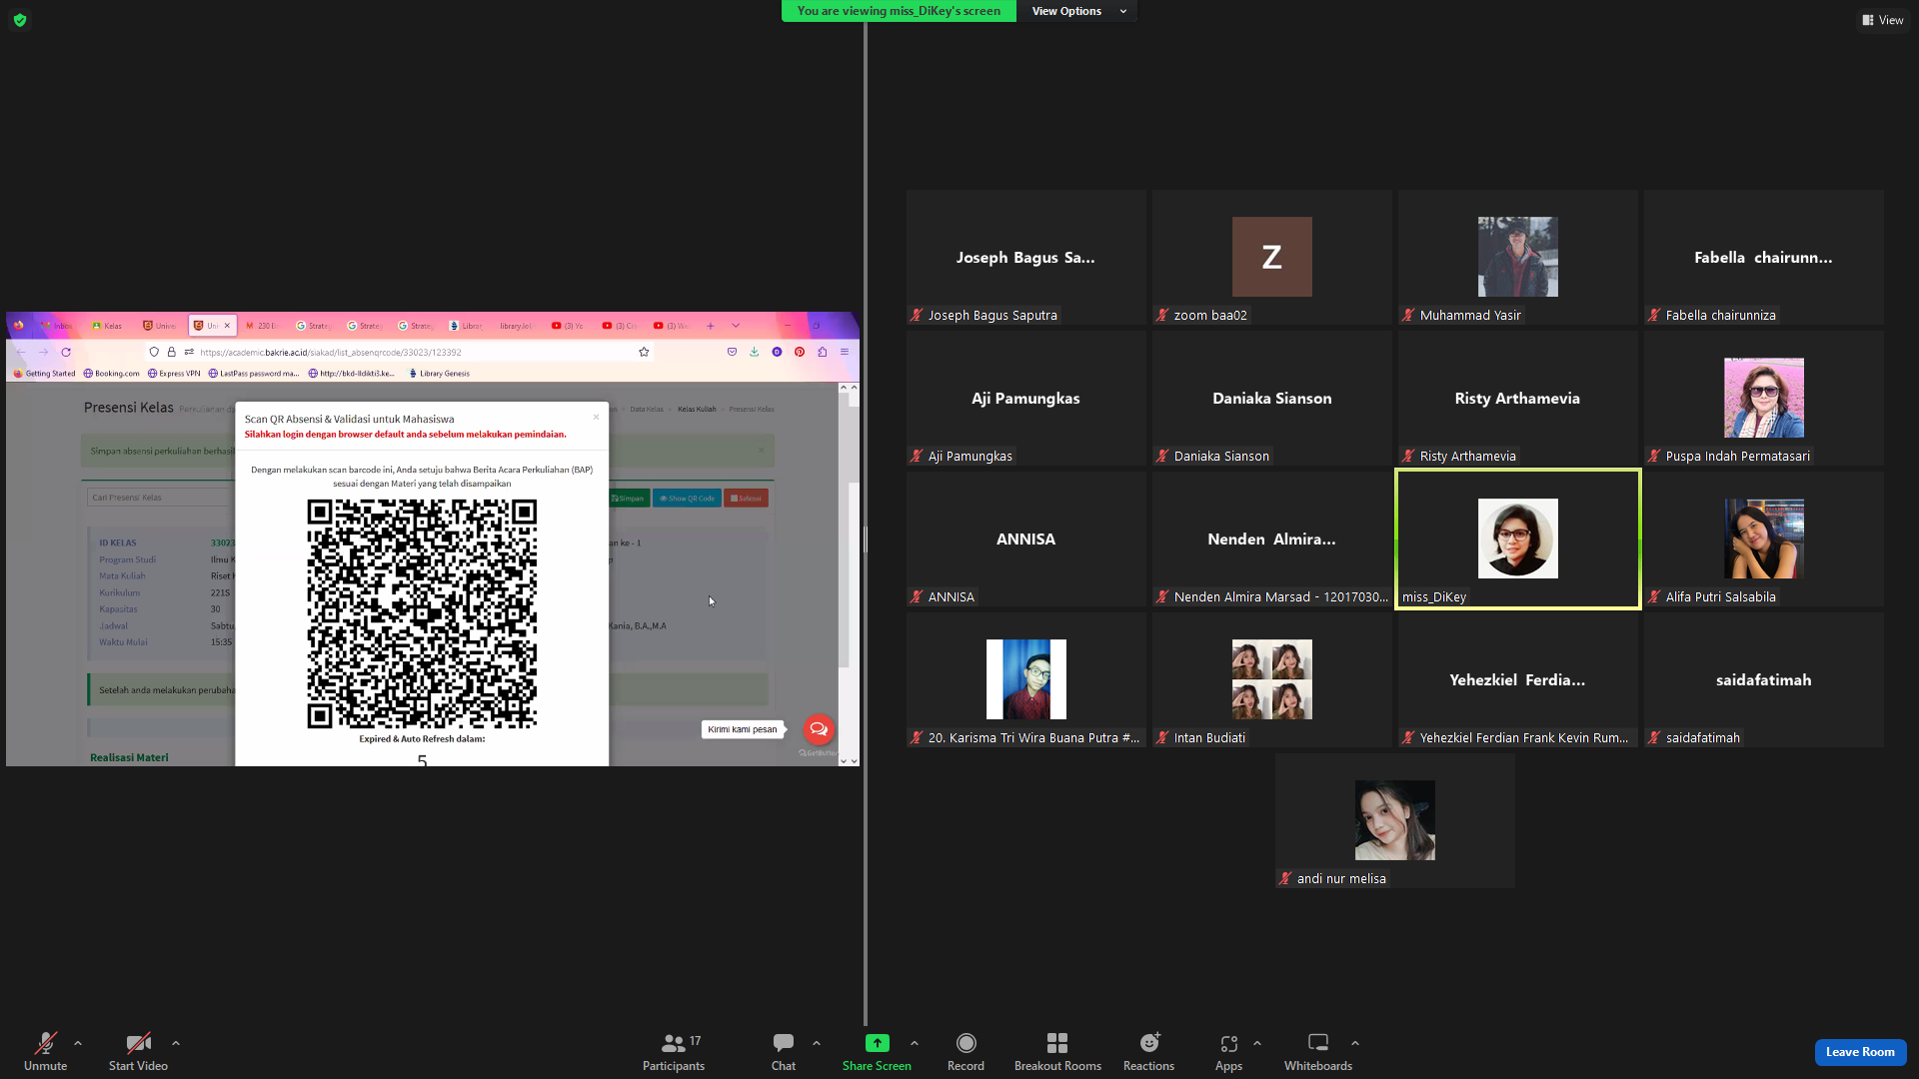This screenshot has height=1079, width=1919.
Task: Expand chat options arrow beside Chat
Action: [817, 1043]
